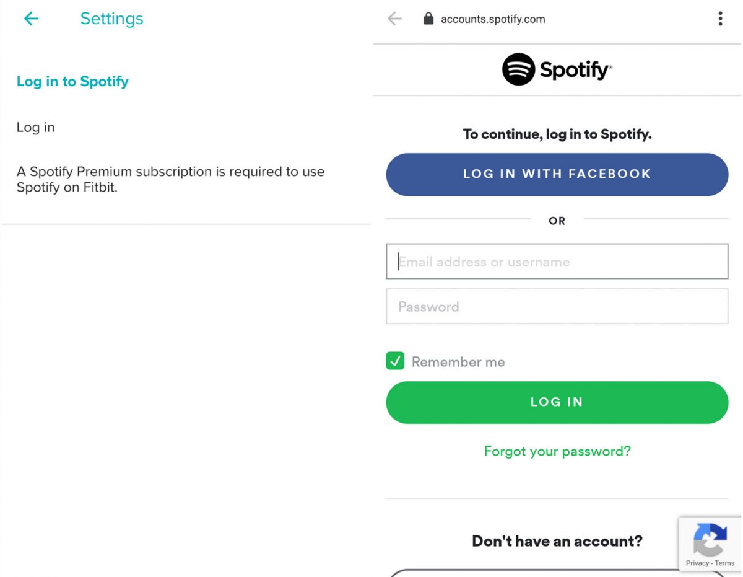Uncheck the Remember me checkbox
This screenshot has height=577, width=743.
coord(396,361)
